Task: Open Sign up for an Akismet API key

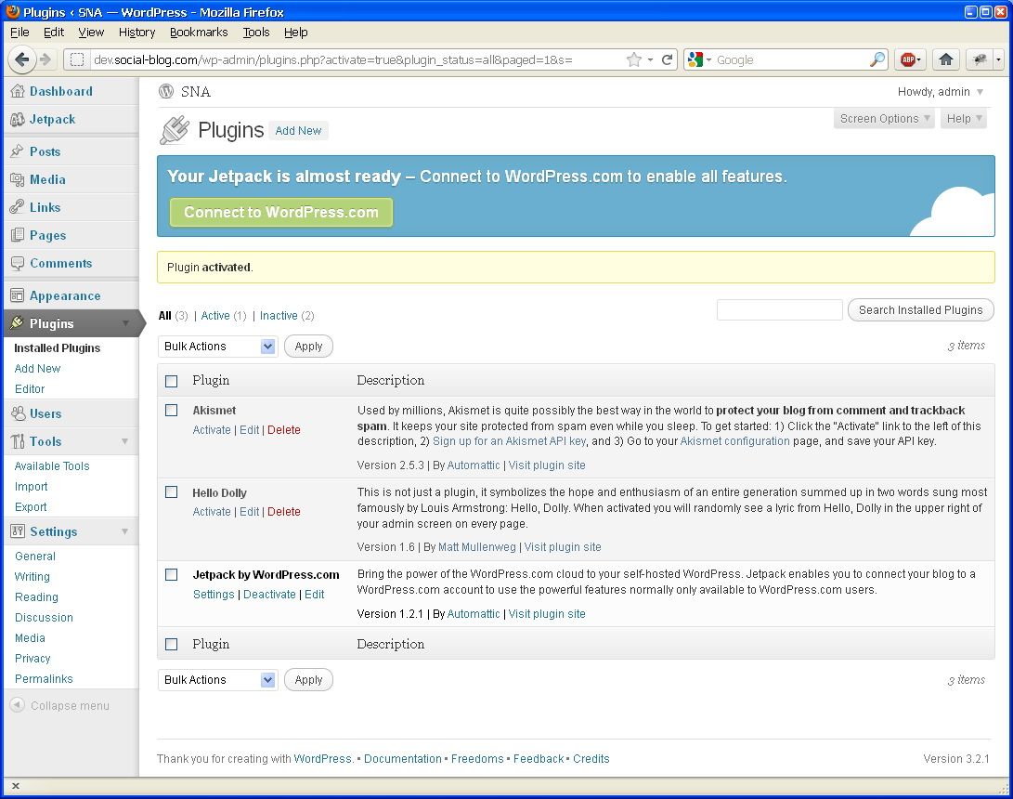Action: coord(509,441)
